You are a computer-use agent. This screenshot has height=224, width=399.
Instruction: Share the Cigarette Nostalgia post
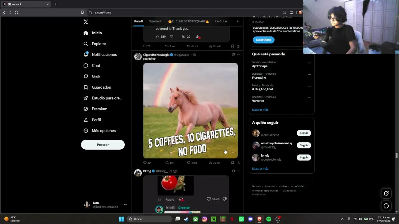[x=238, y=163]
